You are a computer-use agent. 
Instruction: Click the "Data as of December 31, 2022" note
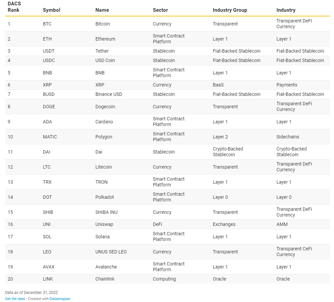[x=31, y=293]
